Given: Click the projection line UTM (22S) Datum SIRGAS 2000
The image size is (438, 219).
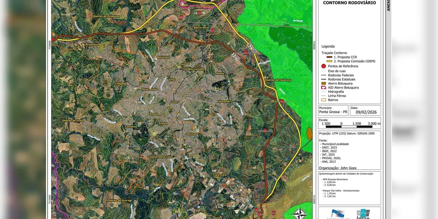Looking at the screenshot, I should [347, 133].
